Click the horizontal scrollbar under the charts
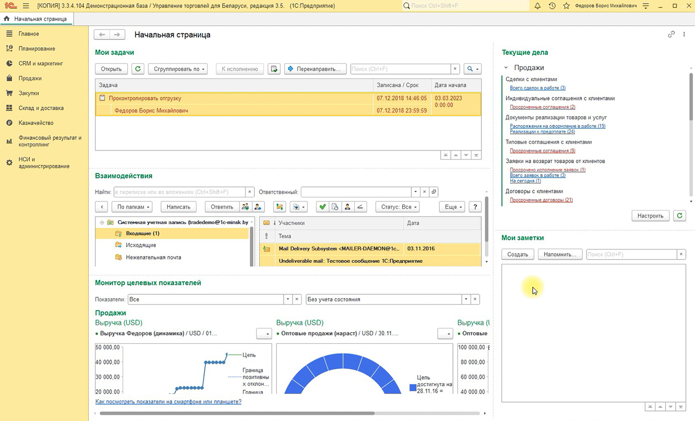The image size is (695, 421). click(237, 413)
